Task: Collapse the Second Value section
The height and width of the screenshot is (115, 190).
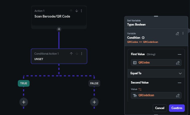Action: click(179, 83)
